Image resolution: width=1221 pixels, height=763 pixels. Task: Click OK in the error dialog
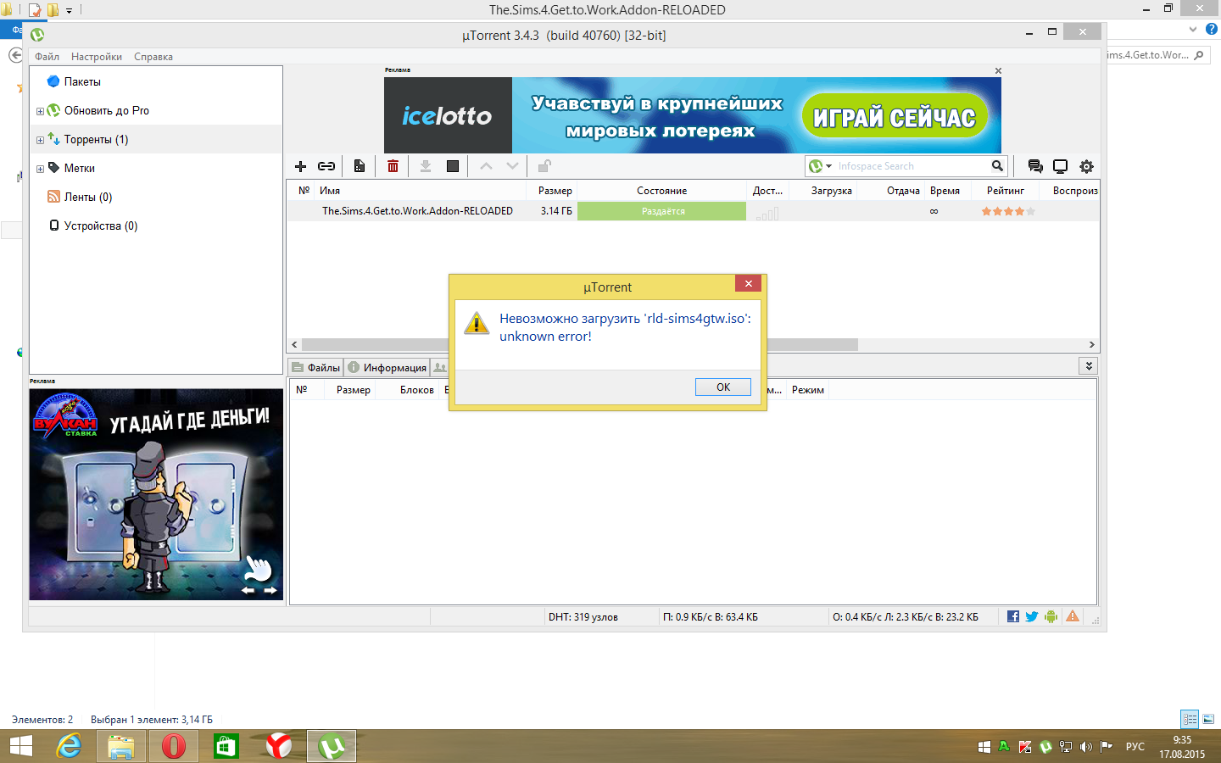point(723,387)
